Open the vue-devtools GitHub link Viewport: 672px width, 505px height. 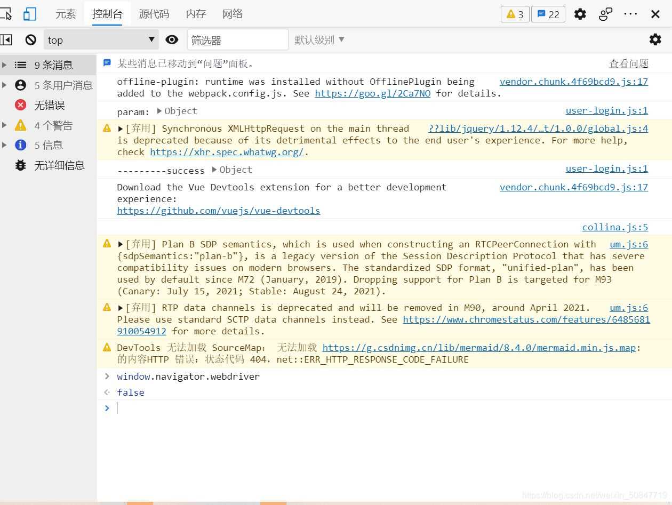pyautogui.click(x=218, y=210)
